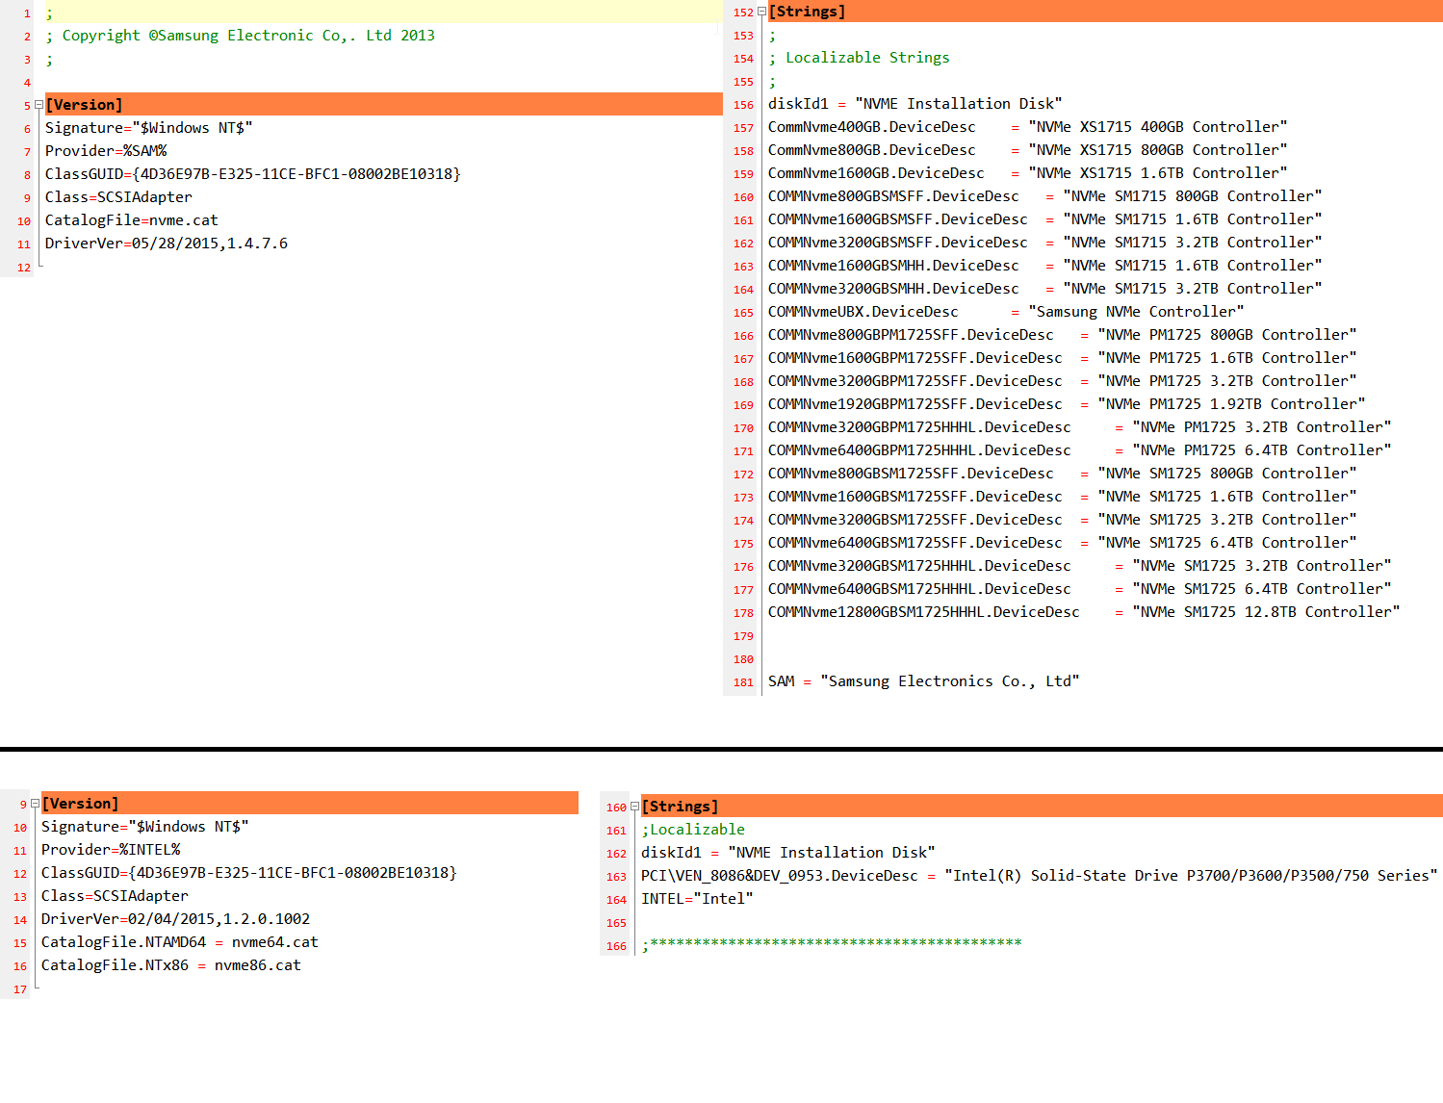This screenshot has height=1103, width=1443.
Task: Select the COMMNvme1600GBSM1725SFF.DeviceDesc line
Action: tap(1063, 497)
